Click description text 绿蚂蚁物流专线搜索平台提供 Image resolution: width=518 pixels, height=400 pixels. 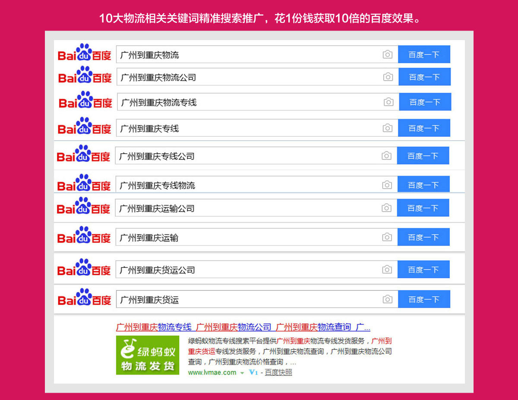click(x=232, y=341)
